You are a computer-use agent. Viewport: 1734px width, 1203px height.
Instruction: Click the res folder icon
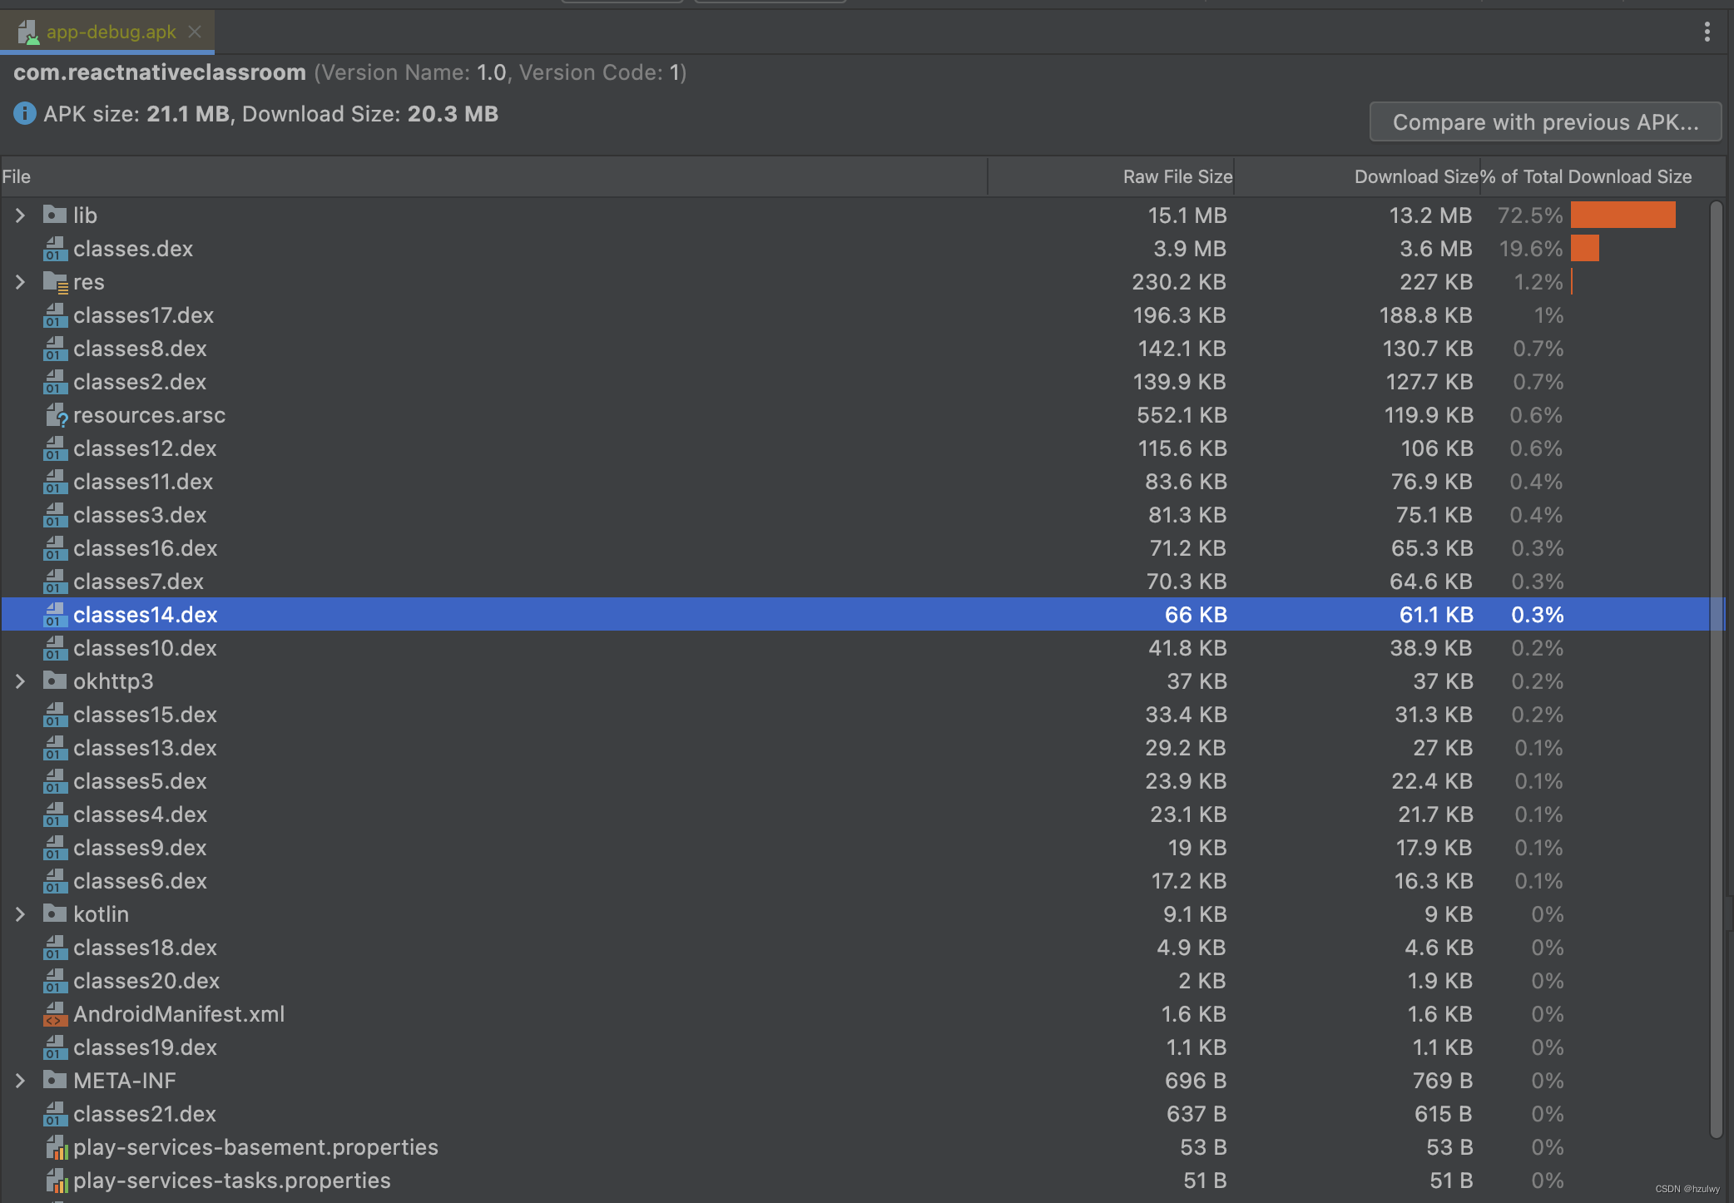coord(55,282)
